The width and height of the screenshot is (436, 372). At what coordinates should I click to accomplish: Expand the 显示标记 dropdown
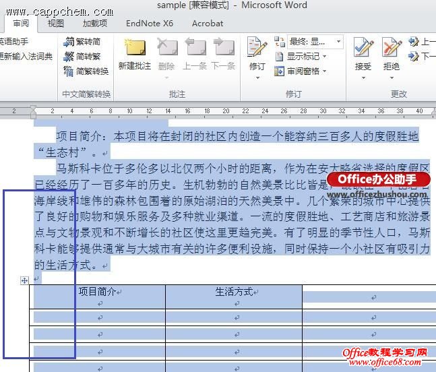click(325, 57)
